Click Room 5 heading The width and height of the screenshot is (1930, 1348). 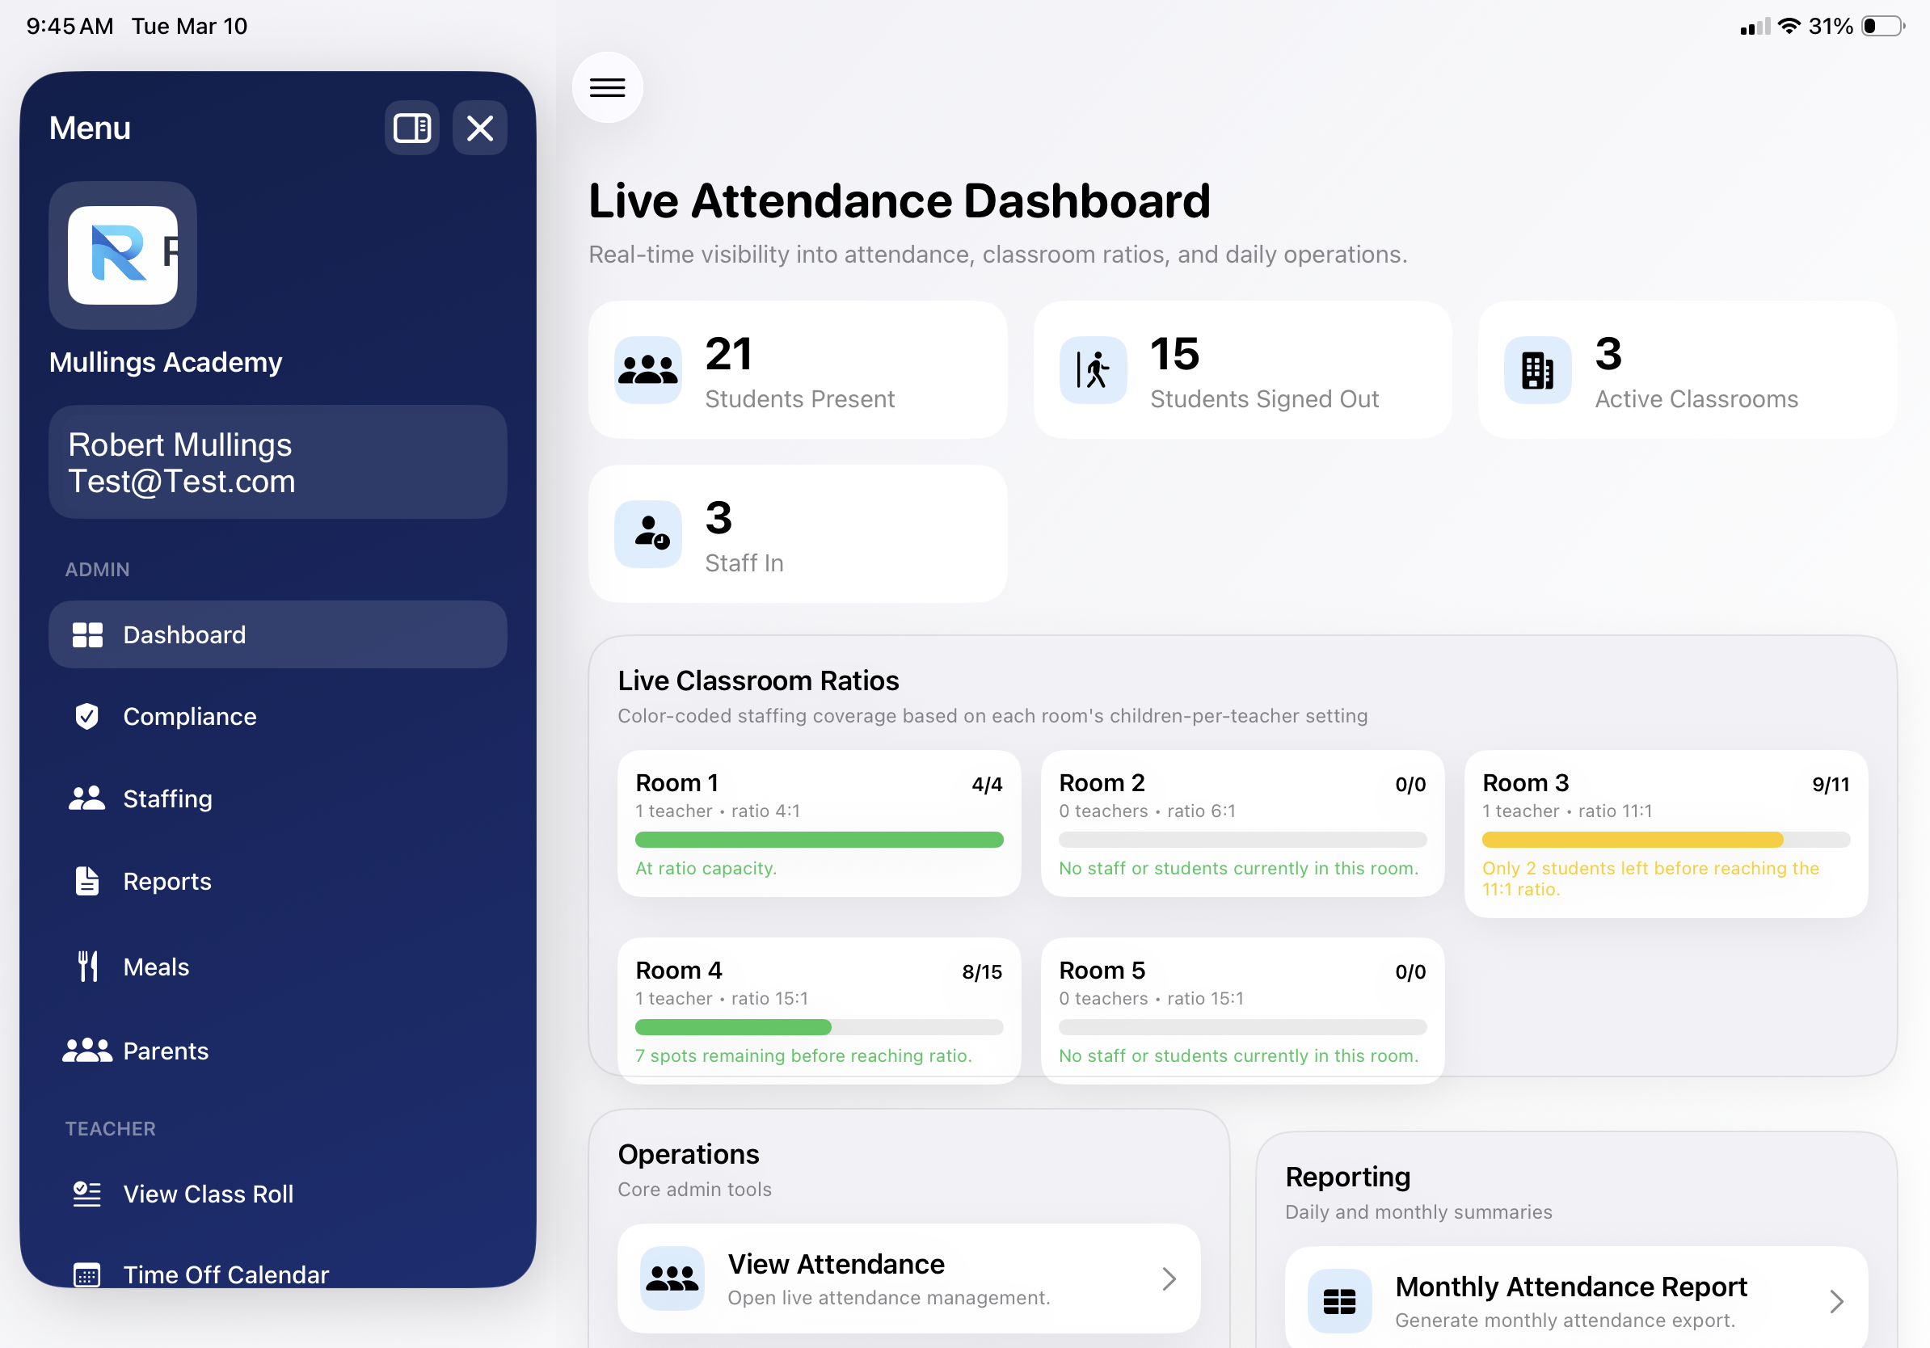pos(1102,971)
